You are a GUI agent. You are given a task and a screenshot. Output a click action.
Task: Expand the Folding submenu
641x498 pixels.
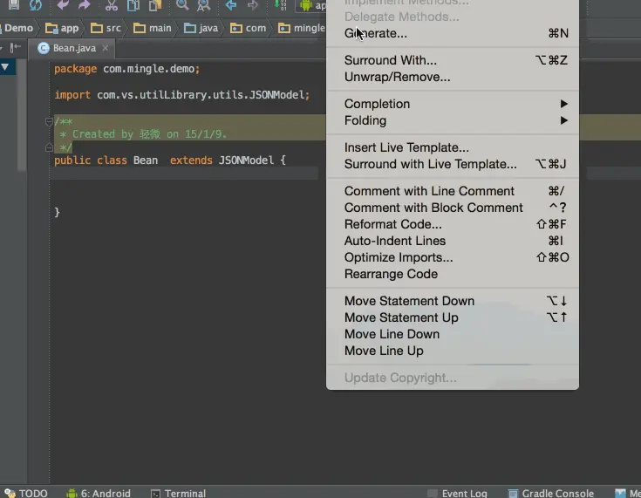click(x=453, y=120)
